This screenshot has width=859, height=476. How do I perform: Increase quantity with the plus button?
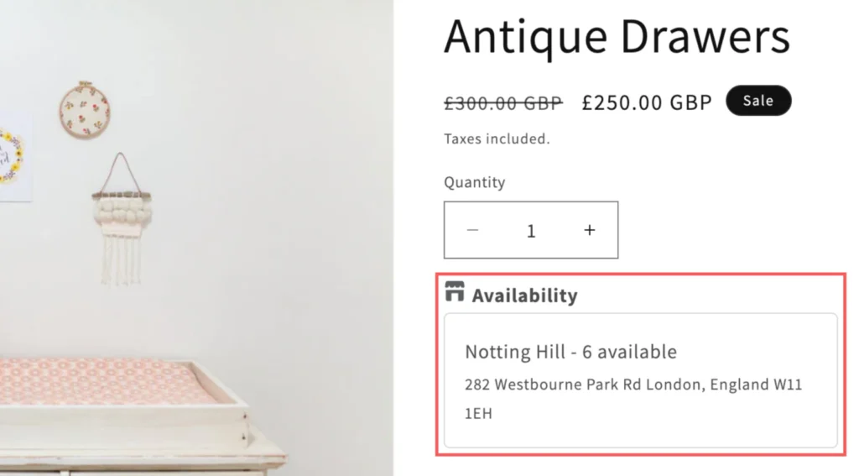pos(590,230)
